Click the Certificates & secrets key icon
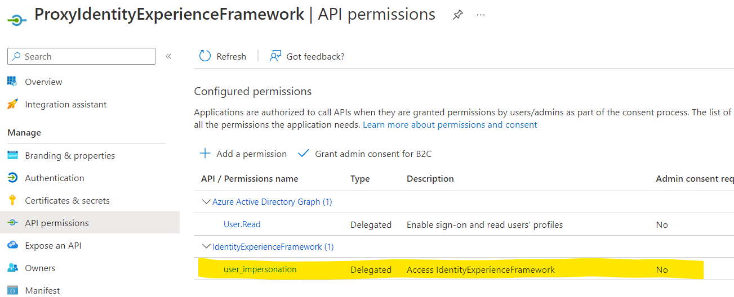734x297 pixels. 12,200
